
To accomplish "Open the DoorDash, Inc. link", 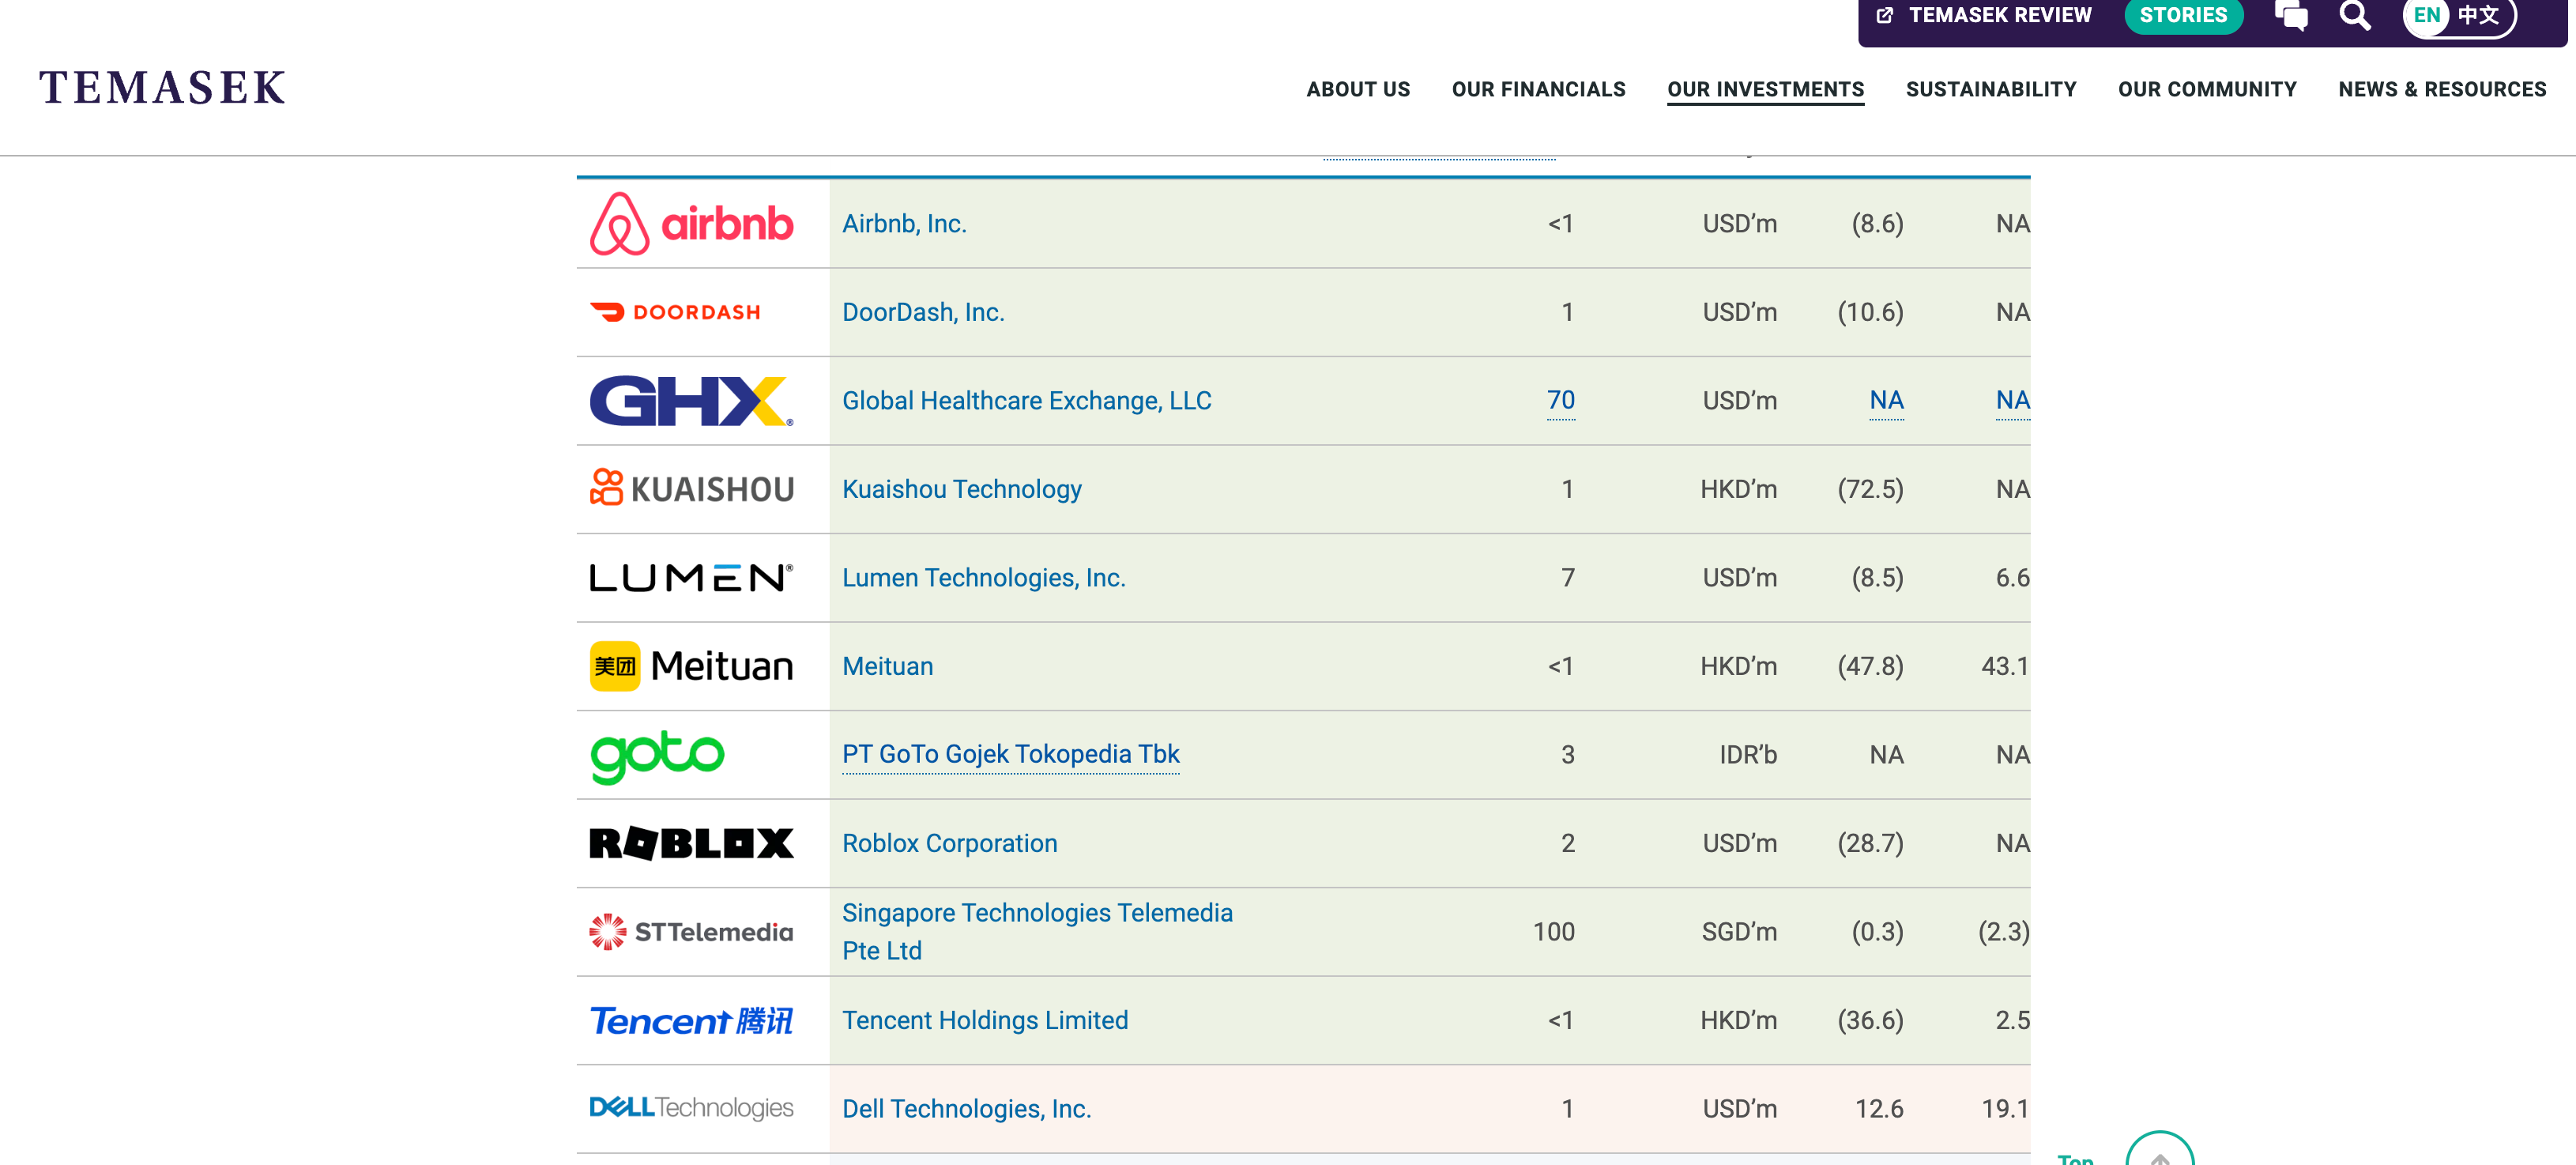I will pyautogui.click(x=923, y=312).
